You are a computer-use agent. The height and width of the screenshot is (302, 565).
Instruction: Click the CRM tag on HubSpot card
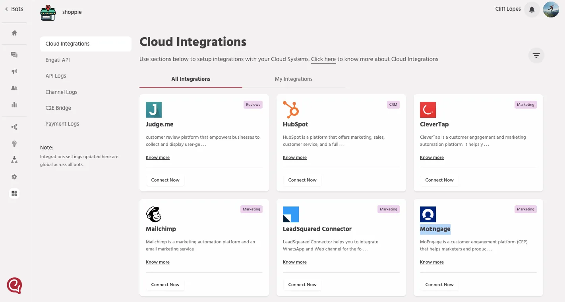click(x=393, y=105)
